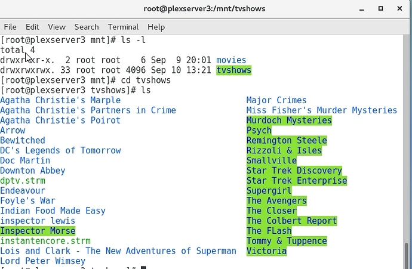Click the 'Lord Peter Wimsey' entry

pyautogui.click(x=42, y=261)
